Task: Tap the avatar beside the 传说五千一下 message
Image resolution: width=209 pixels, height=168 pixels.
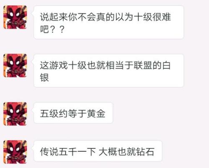Action: coord(15,152)
